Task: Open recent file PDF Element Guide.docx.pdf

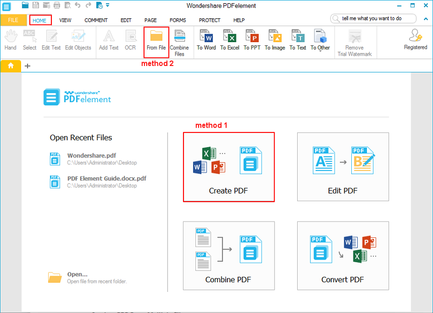Action: (98, 182)
